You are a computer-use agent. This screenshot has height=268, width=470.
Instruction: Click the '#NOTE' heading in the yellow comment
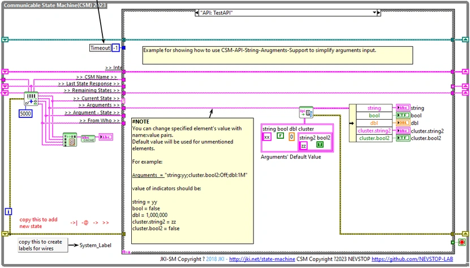point(141,122)
